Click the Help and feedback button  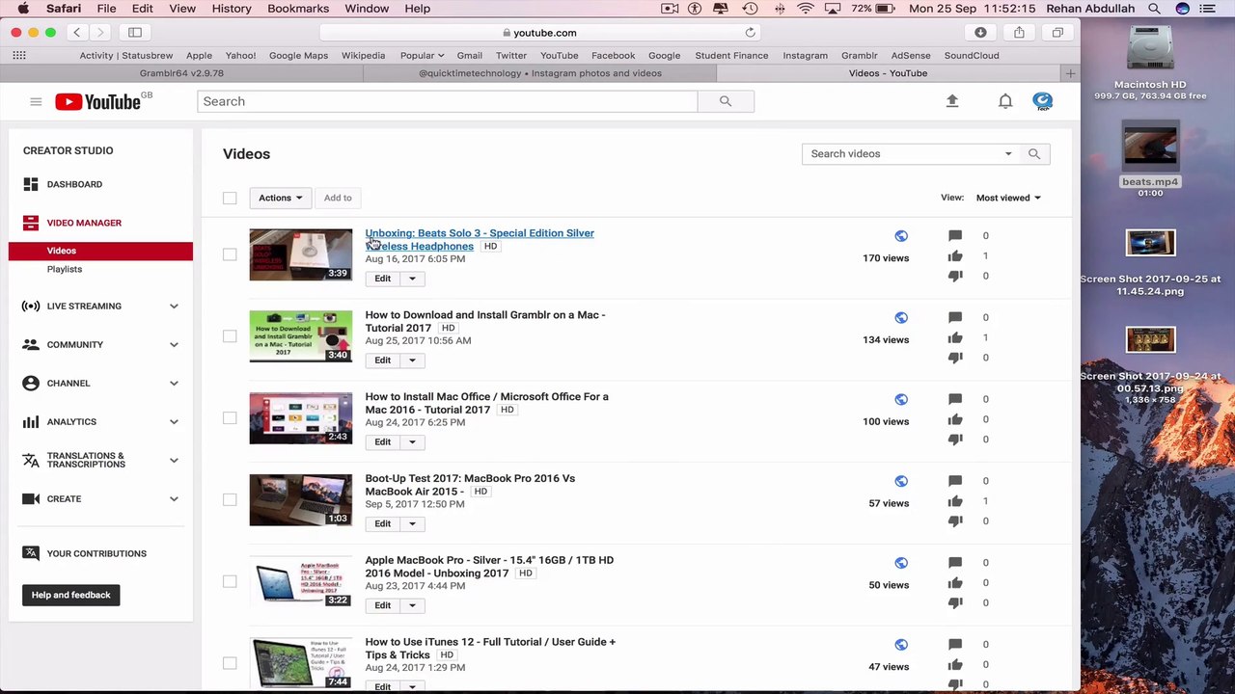point(71,595)
